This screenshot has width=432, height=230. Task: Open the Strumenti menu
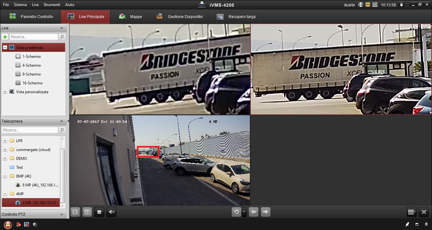(52, 5)
